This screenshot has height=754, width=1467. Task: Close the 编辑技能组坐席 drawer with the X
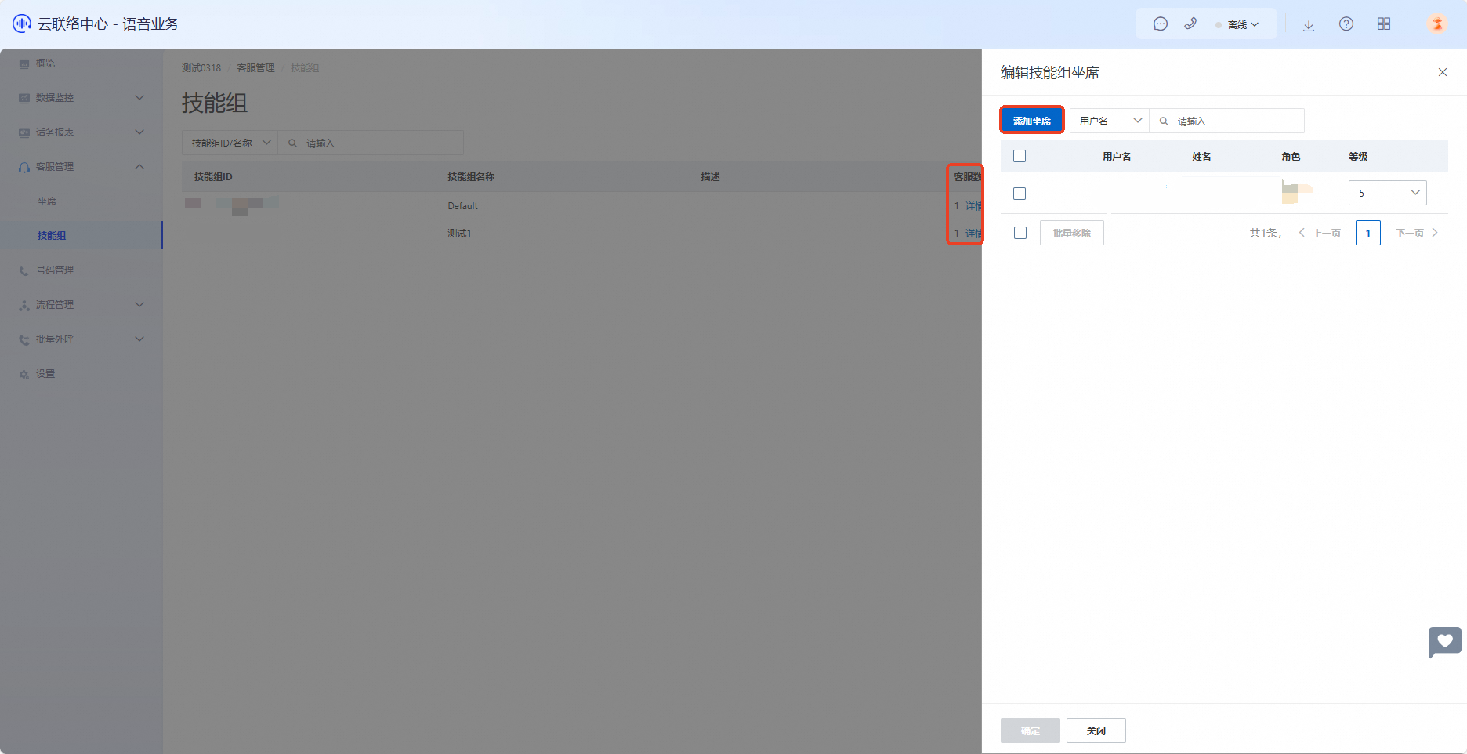[1443, 72]
